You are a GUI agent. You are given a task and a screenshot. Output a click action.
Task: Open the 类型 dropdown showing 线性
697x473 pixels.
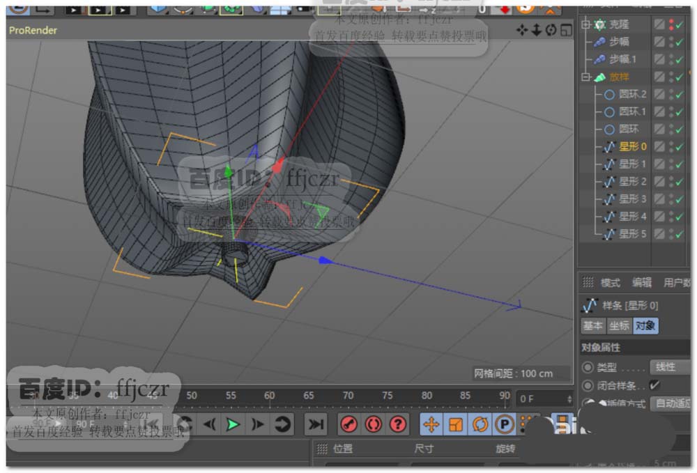pos(671,367)
